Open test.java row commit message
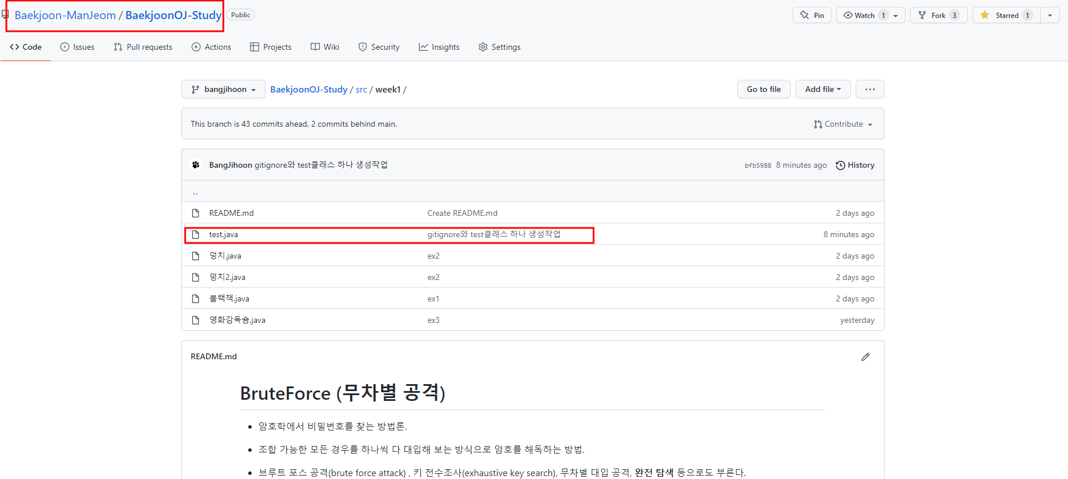Screen dimensions: 1068x479 tap(494, 234)
